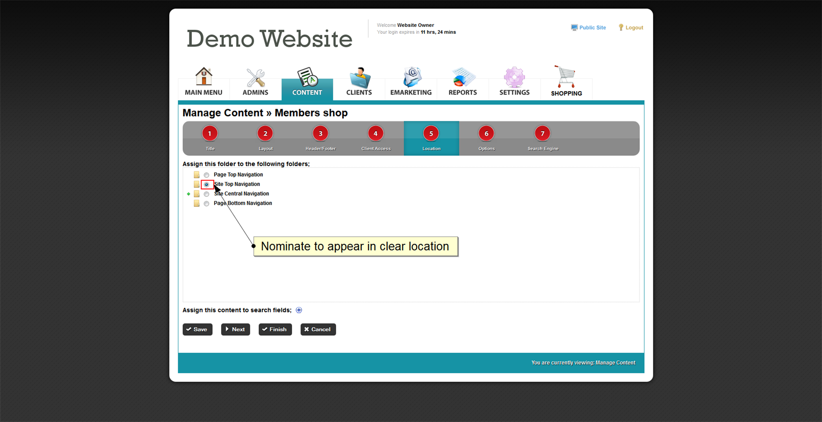Select the Page Bottom Navigation radio button
Image resolution: width=822 pixels, height=422 pixels.
click(x=206, y=204)
